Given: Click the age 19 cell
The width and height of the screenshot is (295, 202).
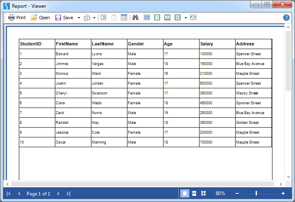Looking at the screenshot, I should tap(181, 112).
